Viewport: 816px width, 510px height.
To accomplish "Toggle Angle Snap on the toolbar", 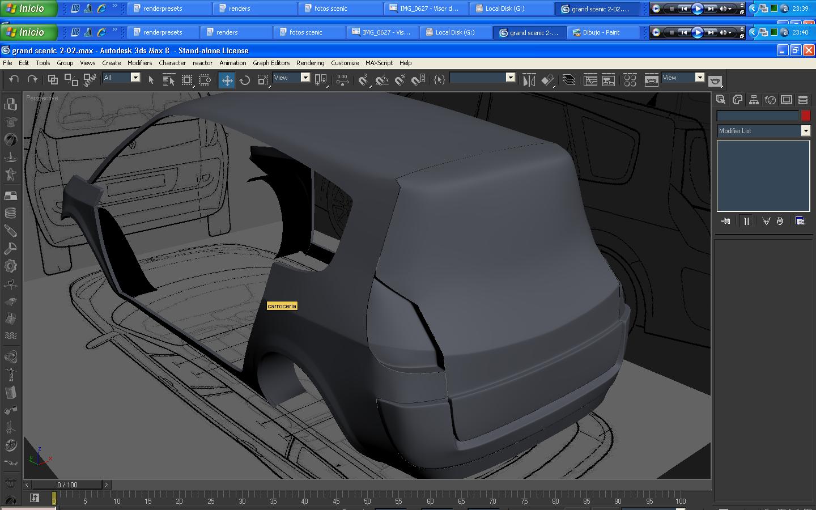I will coord(382,80).
